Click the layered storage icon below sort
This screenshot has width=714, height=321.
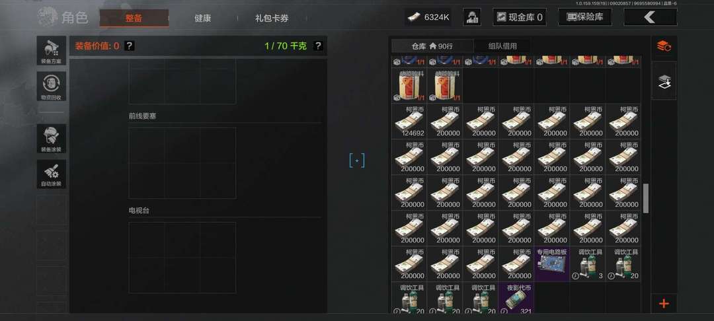pyautogui.click(x=664, y=81)
